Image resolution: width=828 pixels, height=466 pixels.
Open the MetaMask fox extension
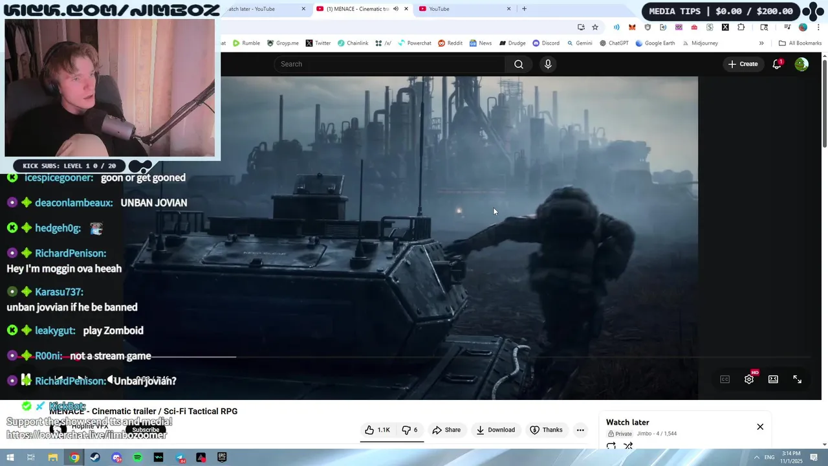[x=632, y=27]
